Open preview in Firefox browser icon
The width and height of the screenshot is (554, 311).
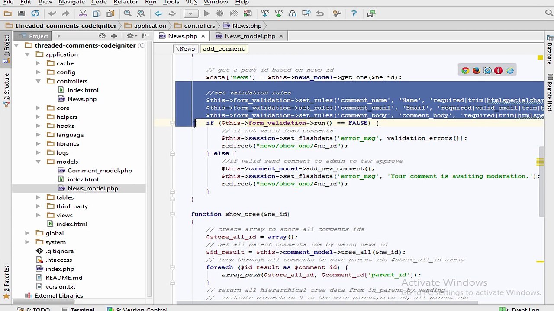[x=476, y=71]
